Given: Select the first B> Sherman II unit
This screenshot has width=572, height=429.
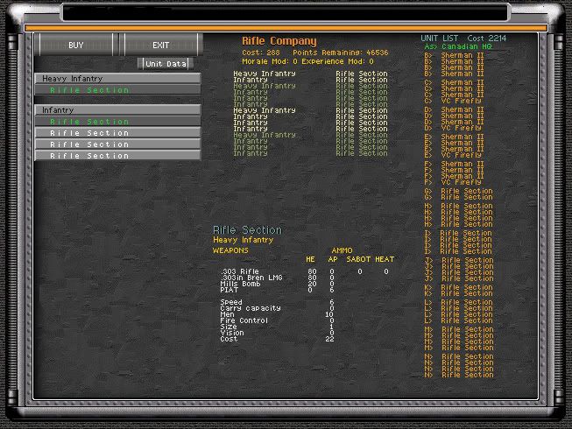Looking at the screenshot, I should click(x=458, y=54).
